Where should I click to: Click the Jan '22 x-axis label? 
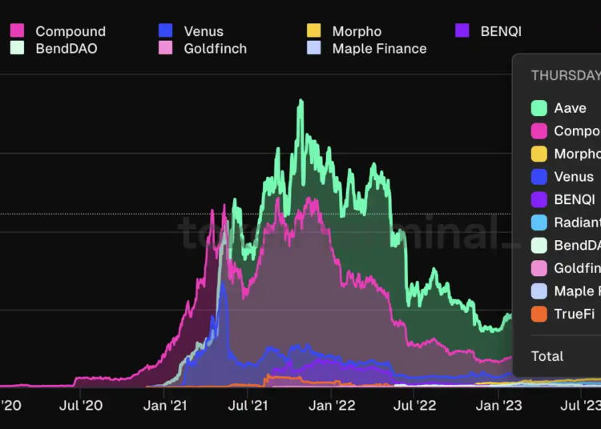[332, 406]
